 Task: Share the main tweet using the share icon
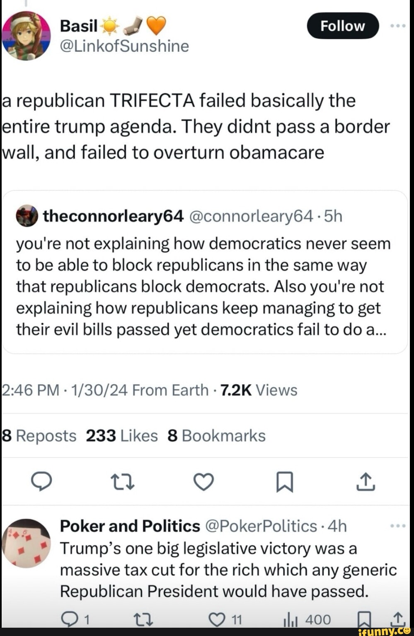coord(366,481)
